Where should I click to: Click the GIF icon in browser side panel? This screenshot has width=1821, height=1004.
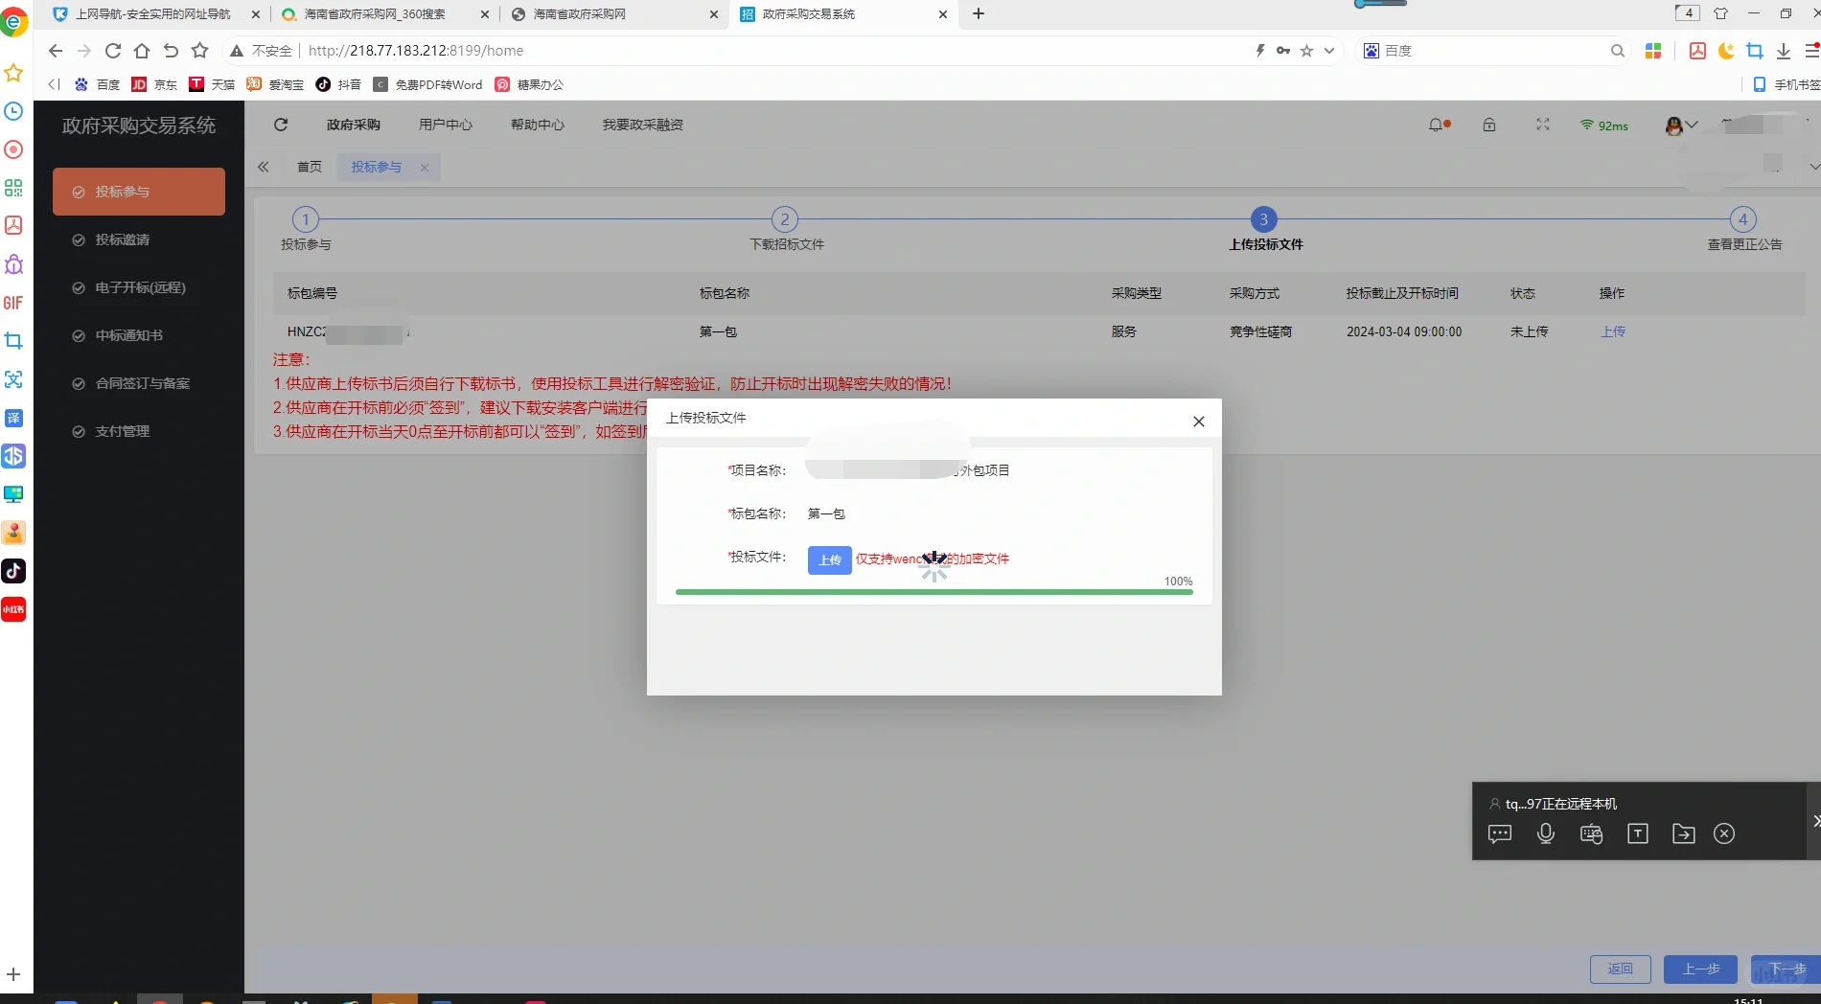tap(13, 303)
